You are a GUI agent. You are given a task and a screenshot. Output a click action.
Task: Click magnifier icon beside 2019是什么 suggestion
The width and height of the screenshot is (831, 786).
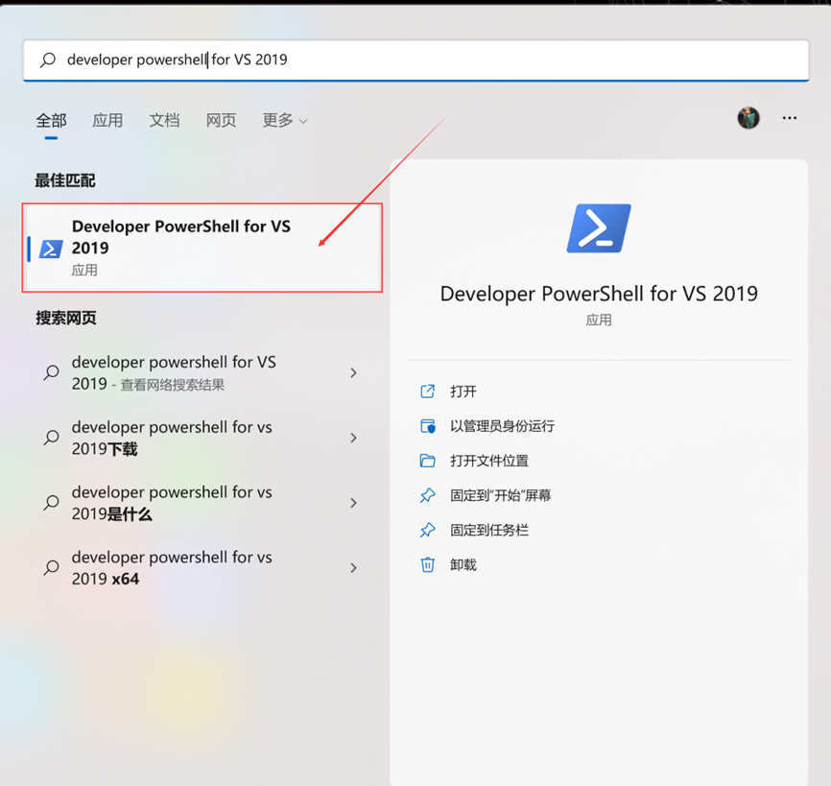coord(52,503)
